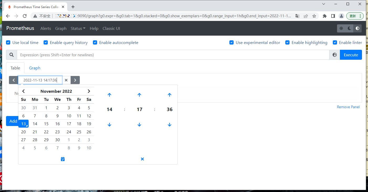
Task: Go back in browser history
Action: (8, 16)
